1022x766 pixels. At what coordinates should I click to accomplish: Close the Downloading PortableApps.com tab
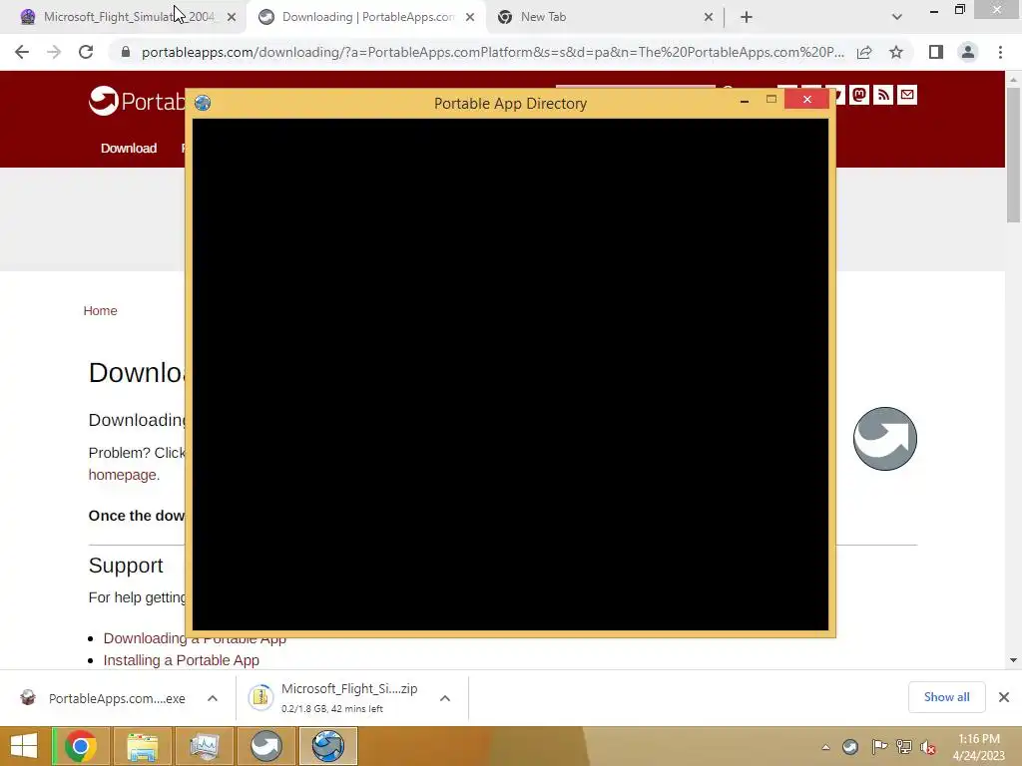click(470, 17)
